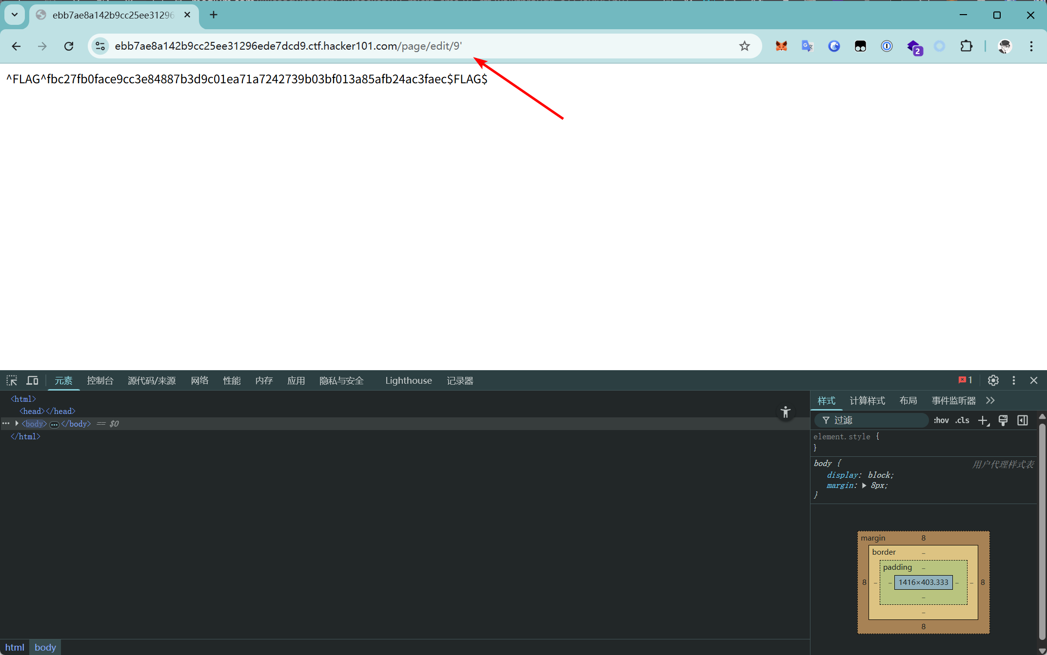Open Chrome's three-dot menu
This screenshot has height=655, width=1047.
(1031, 46)
